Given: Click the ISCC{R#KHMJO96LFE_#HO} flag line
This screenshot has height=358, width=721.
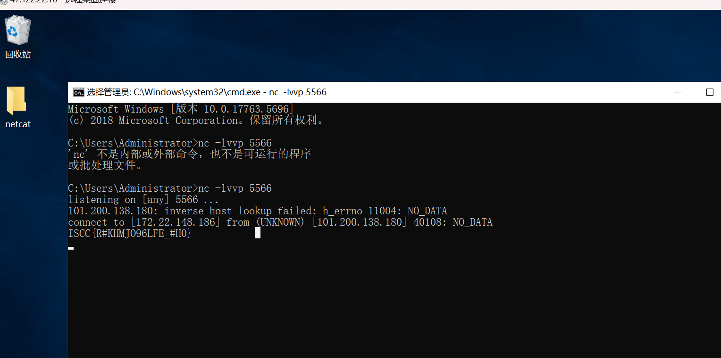Looking at the screenshot, I should pyautogui.click(x=130, y=234).
